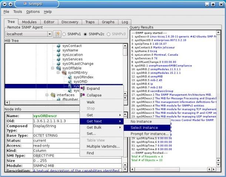Switch to the Discovery tab
Viewport: 226px width, 177px height.
(70, 22)
